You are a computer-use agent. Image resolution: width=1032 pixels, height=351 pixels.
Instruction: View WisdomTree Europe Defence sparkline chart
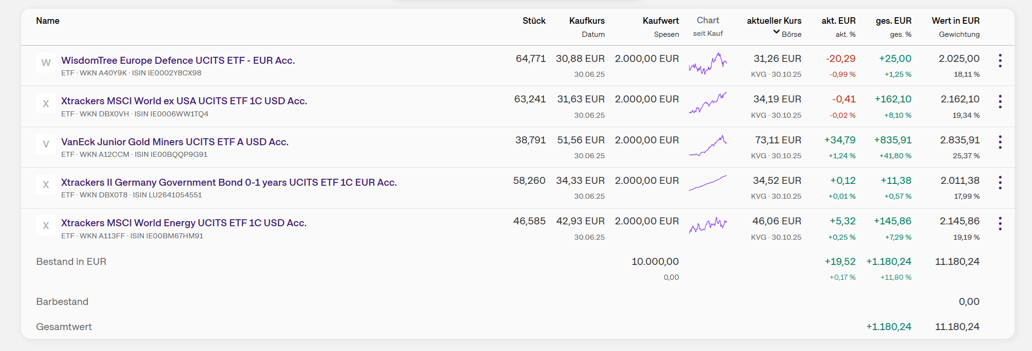pyautogui.click(x=708, y=64)
